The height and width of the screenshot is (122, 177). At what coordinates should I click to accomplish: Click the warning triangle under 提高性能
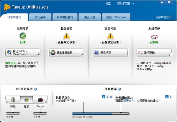point(66,36)
